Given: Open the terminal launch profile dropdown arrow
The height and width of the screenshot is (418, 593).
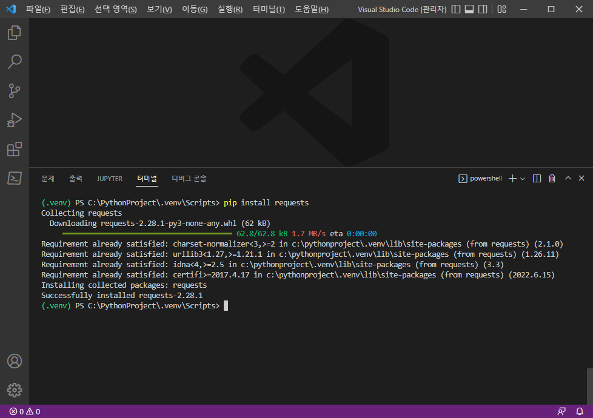Looking at the screenshot, I should (523, 179).
